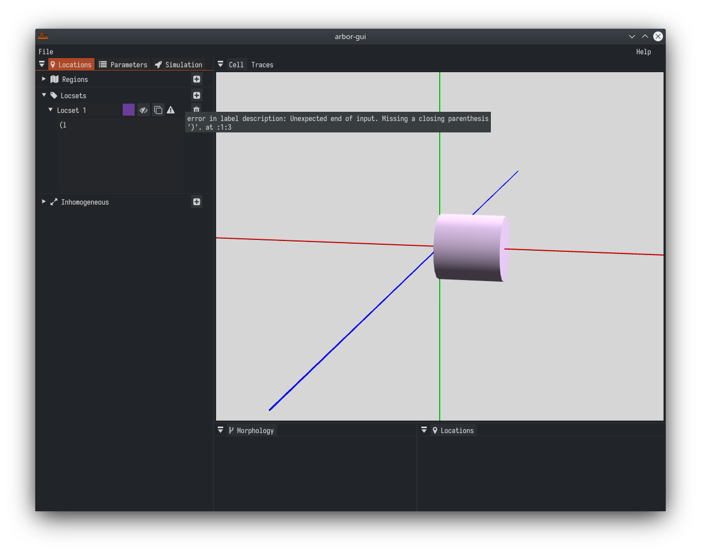Open the left panel dock menu icon

pyautogui.click(x=42, y=64)
